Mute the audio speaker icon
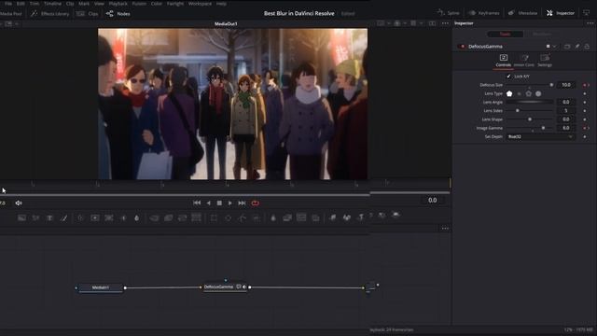Screen dimensions: 597x336 19,203
